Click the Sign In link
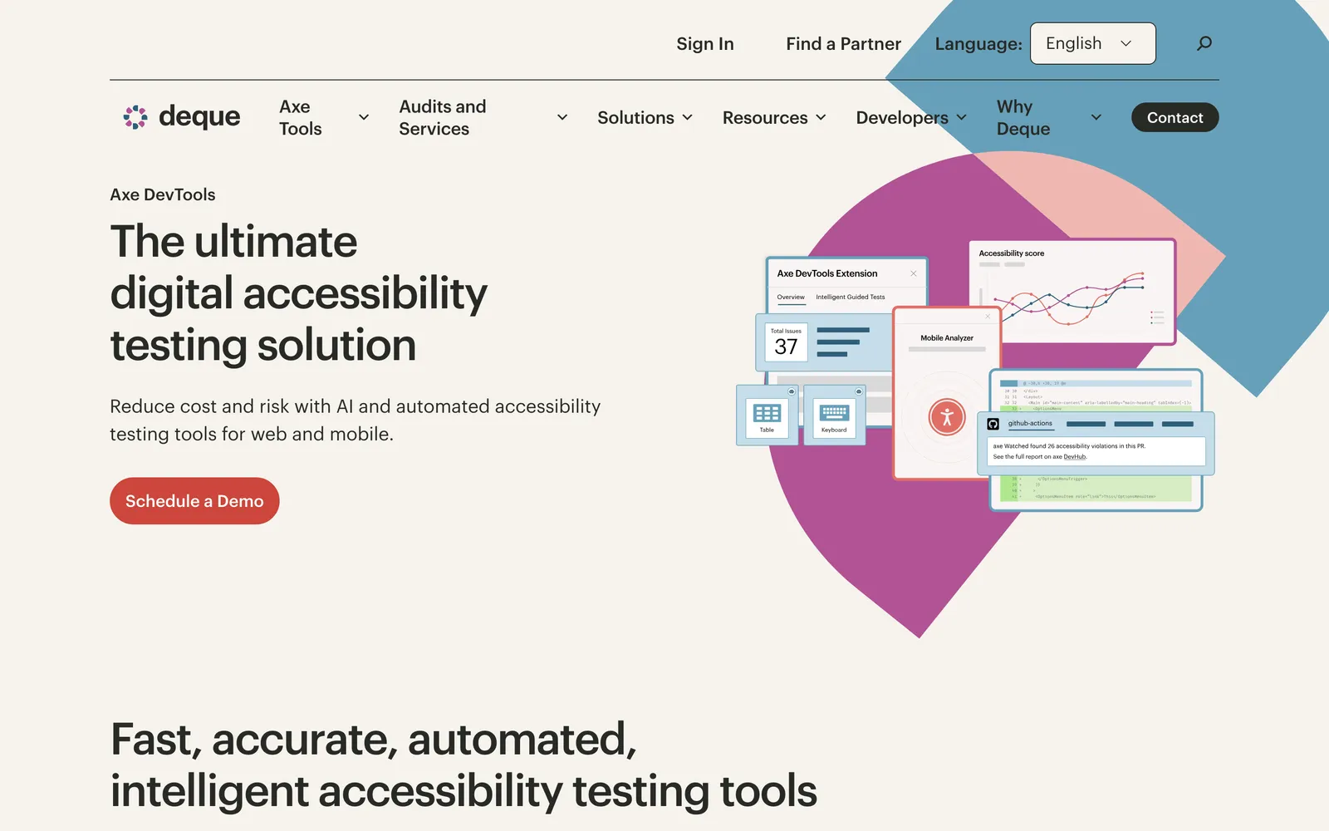Viewport: 1329px width, 831px height. point(705,43)
